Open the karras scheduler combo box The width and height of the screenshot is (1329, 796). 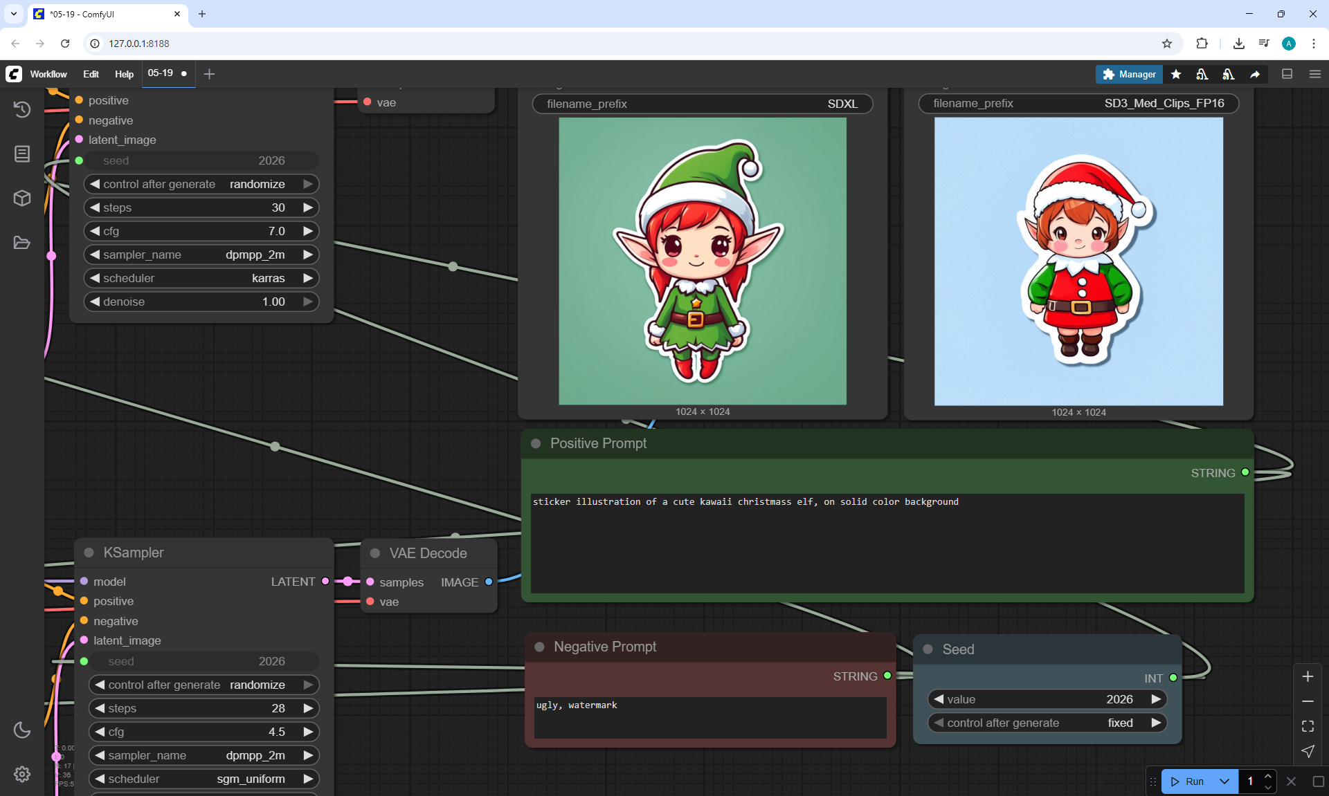pos(201,278)
